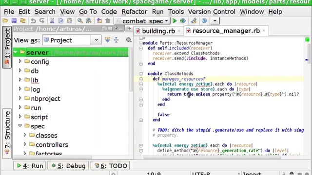Save all files with floppy icon

[14, 21]
